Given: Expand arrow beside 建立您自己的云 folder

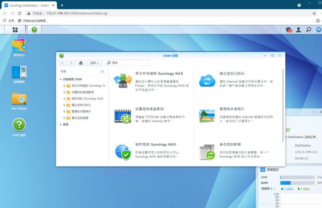Looking at the screenshot, I should click(64, 105).
